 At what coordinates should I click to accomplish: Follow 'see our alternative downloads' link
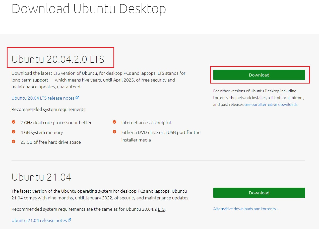click(271, 104)
